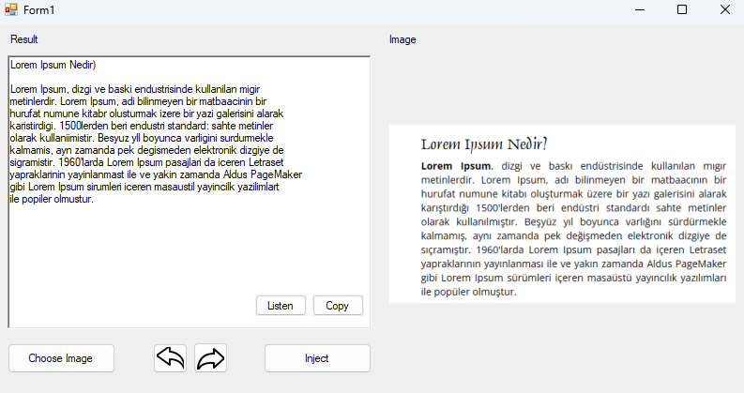The width and height of the screenshot is (744, 393).
Task: Close the Form1 window
Action: pos(724,9)
